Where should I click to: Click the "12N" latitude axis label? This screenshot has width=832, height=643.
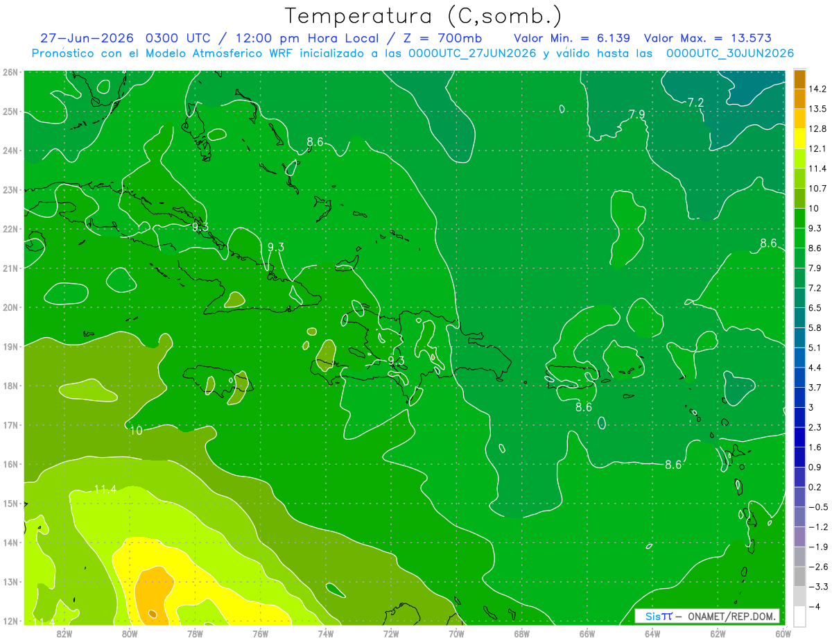pyautogui.click(x=10, y=621)
